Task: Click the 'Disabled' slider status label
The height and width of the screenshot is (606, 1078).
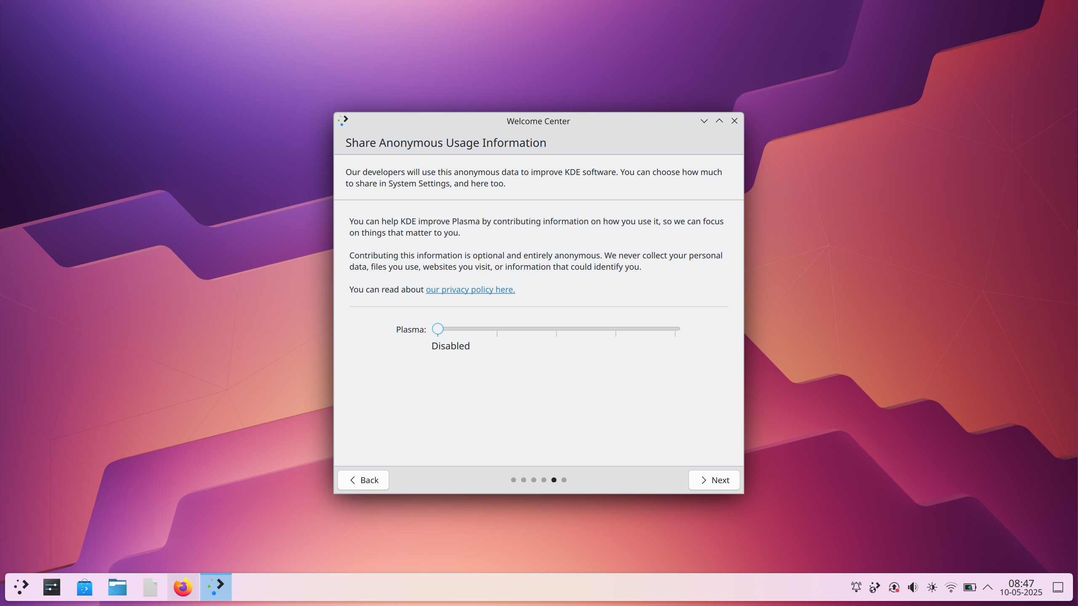Action: [x=450, y=346]
